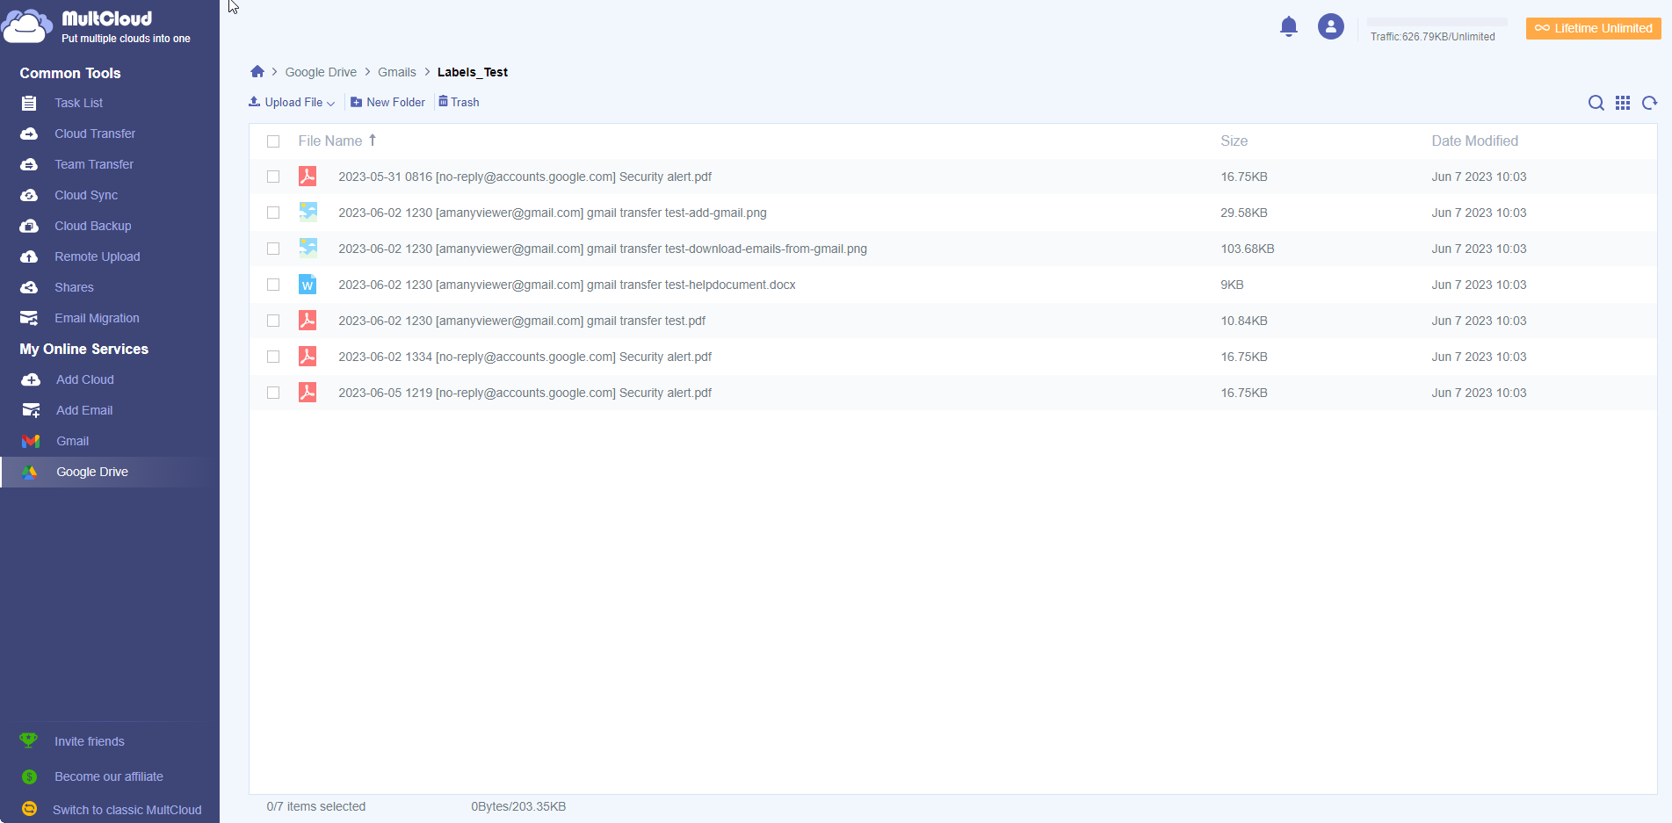Open Become our affiliate link
This screenshot has width=1672, height=823.
tap(109, 776)
